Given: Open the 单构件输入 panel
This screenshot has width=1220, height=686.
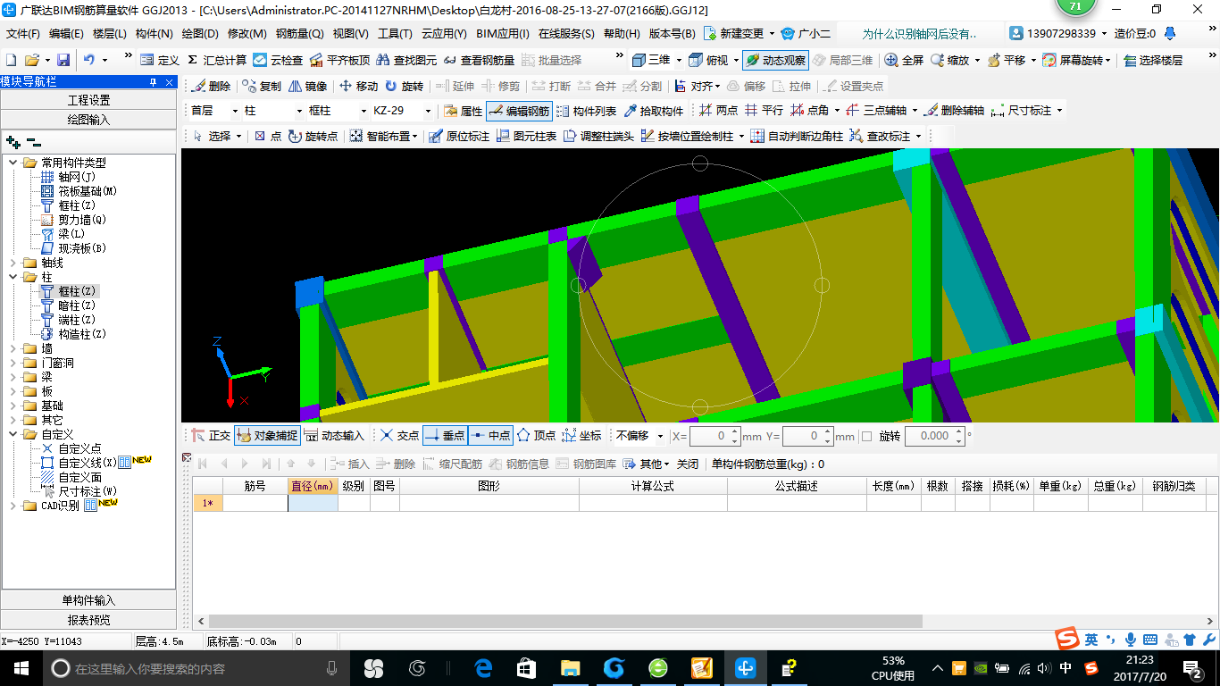Looking at the screenshot, I should [89, 600].
